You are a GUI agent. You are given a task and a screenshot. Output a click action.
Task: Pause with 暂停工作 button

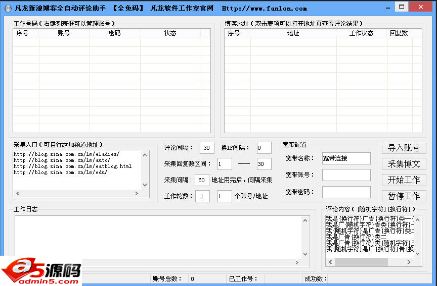404,196
